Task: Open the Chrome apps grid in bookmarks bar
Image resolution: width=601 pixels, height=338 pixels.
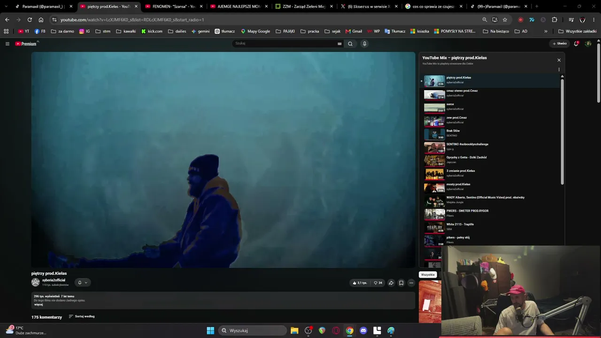Action: [x=6, y=31]
